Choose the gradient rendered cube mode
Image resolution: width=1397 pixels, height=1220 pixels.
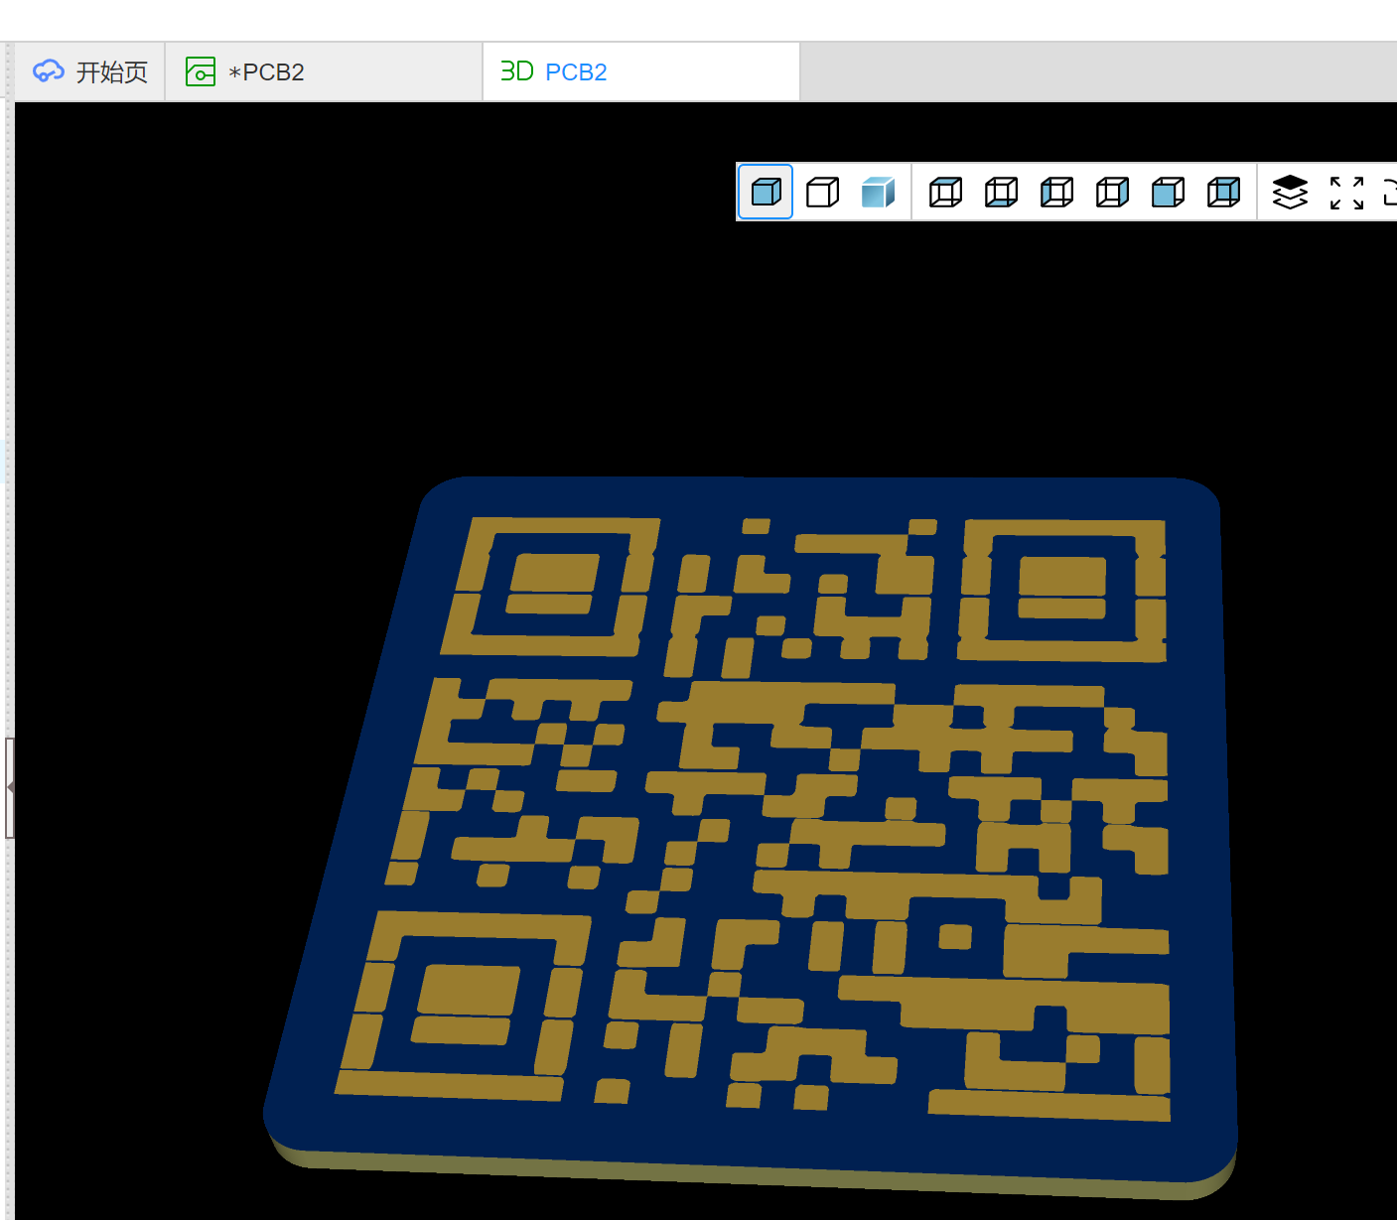click(879, 192)
